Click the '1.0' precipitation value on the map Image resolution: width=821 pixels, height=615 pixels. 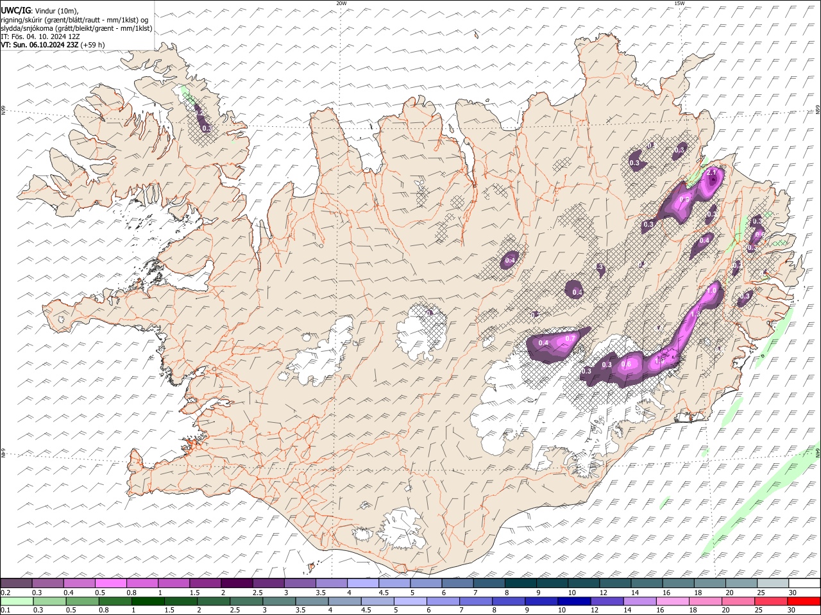[x=711, y=290]
